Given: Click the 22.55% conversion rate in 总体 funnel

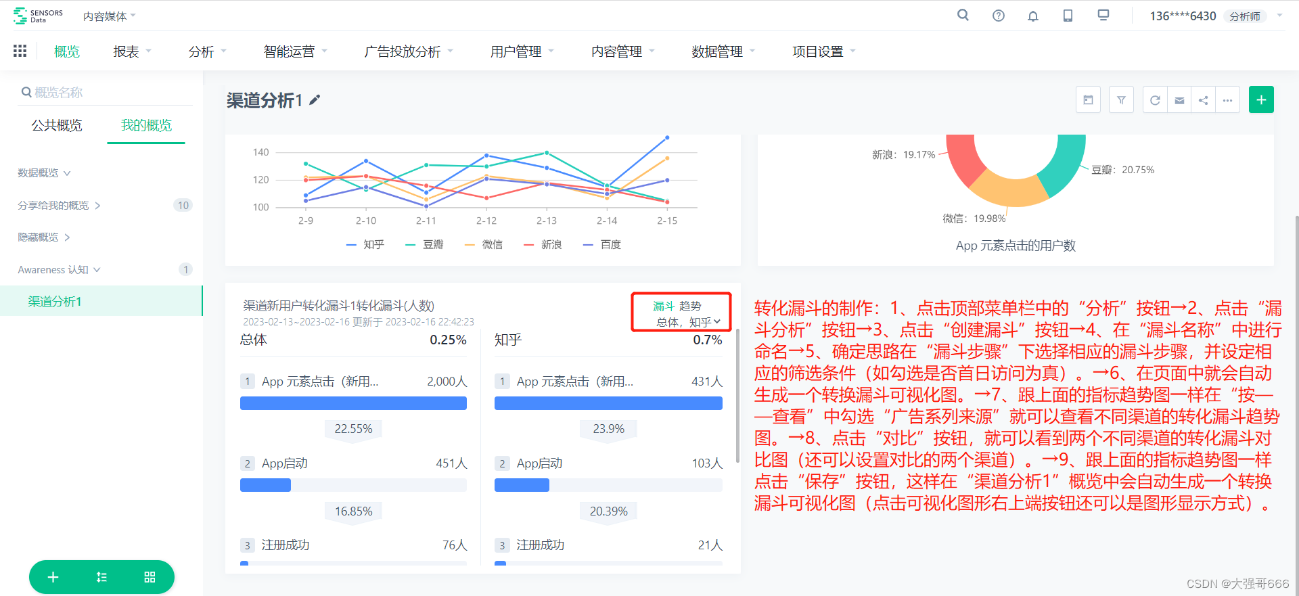Looking at the screenshot, I should [353, 429].
